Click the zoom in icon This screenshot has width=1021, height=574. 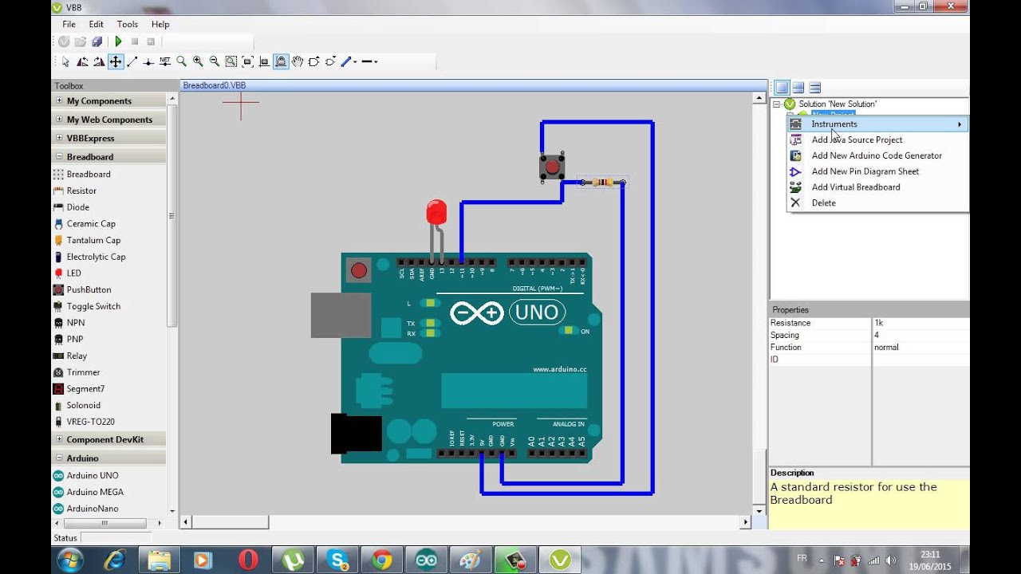pyautogui.click(x=198, y=61)
